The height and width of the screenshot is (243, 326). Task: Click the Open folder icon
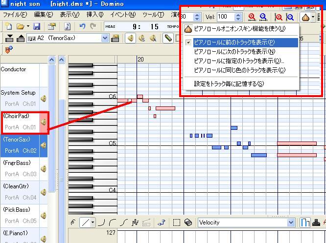21,26
